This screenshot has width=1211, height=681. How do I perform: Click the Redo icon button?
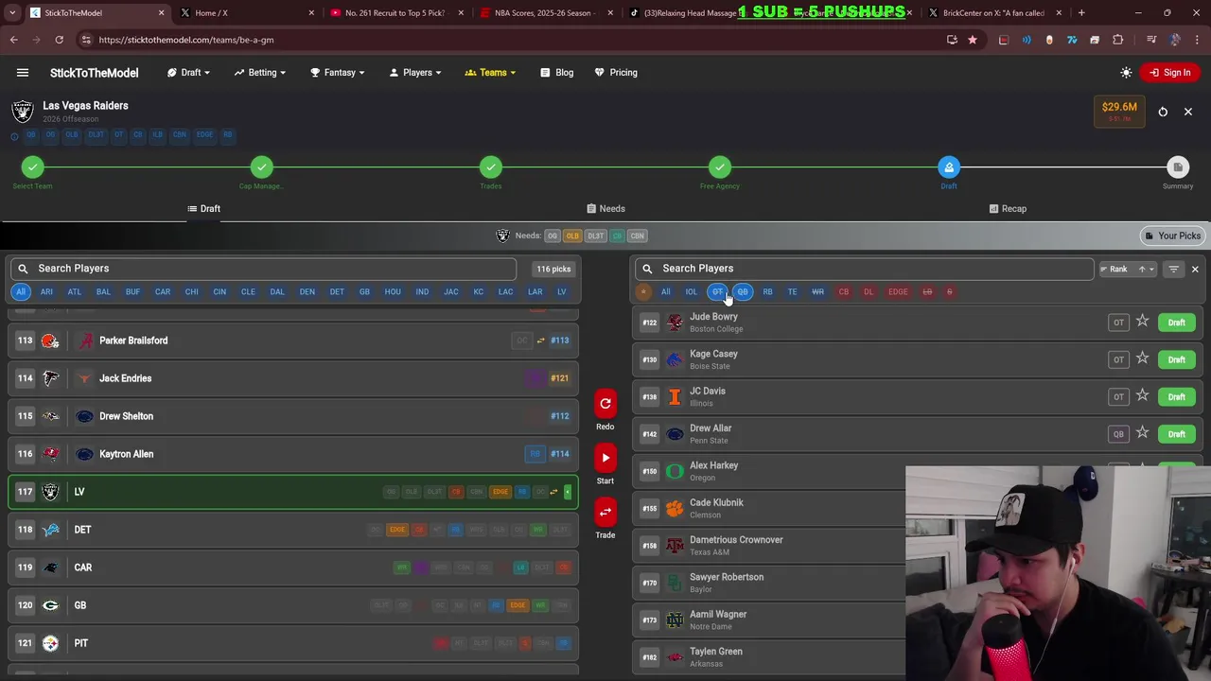[x=605, y=404]
